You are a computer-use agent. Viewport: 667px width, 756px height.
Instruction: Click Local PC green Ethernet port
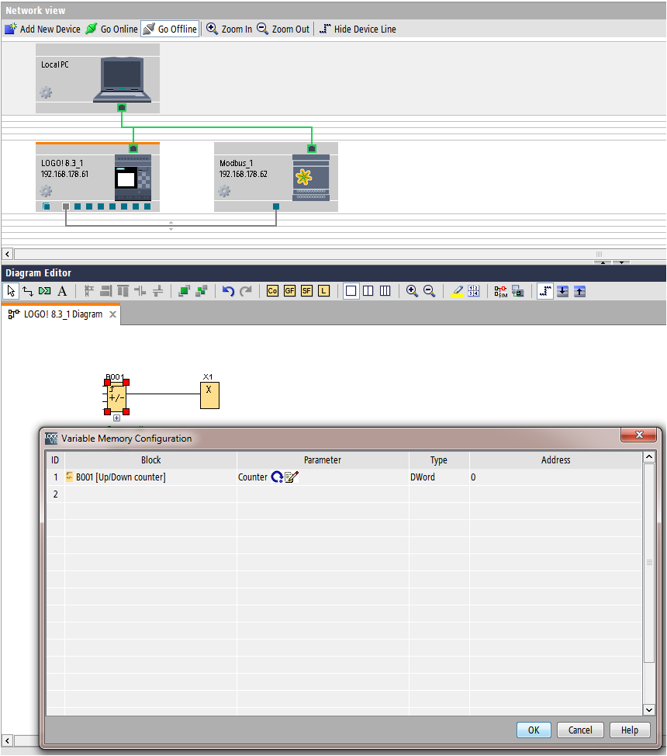pos(122,108)
